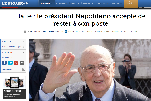Click the printer icon next to Imprimer
151x101 pixels.
pos(23,70)
